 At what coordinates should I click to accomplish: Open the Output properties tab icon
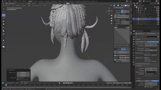click(134, 39)
